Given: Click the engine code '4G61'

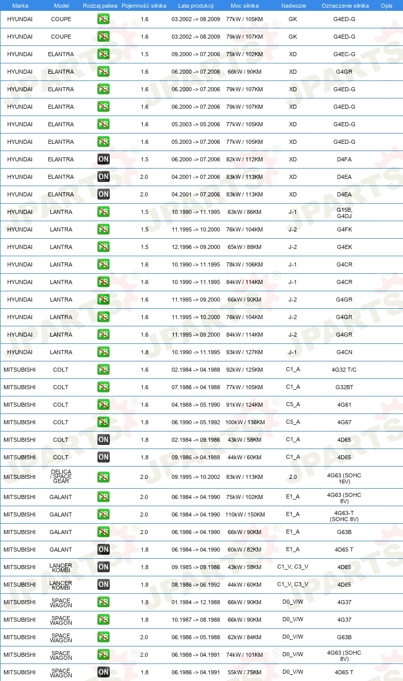Looking at the screenshot, I should pyautogui.click(x=344, y=405).
